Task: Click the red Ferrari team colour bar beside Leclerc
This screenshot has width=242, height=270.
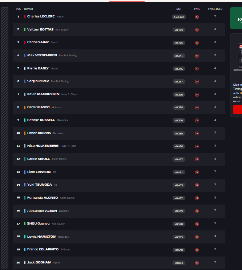Action: [25, 17]
